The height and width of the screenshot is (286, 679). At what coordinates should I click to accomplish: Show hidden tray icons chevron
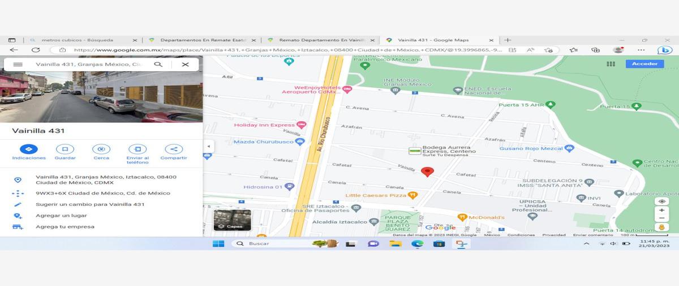[586, 244]
